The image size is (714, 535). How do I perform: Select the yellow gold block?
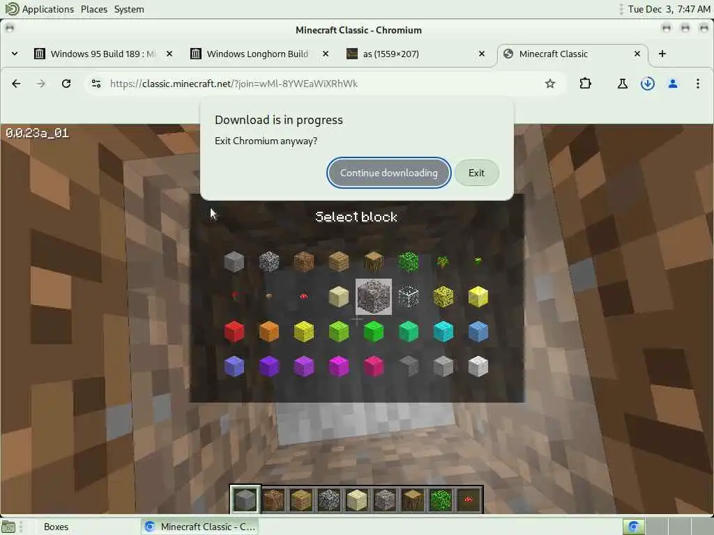coord(478,297)
